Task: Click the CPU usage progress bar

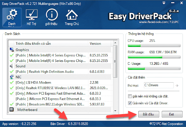Action: point(154,46)
